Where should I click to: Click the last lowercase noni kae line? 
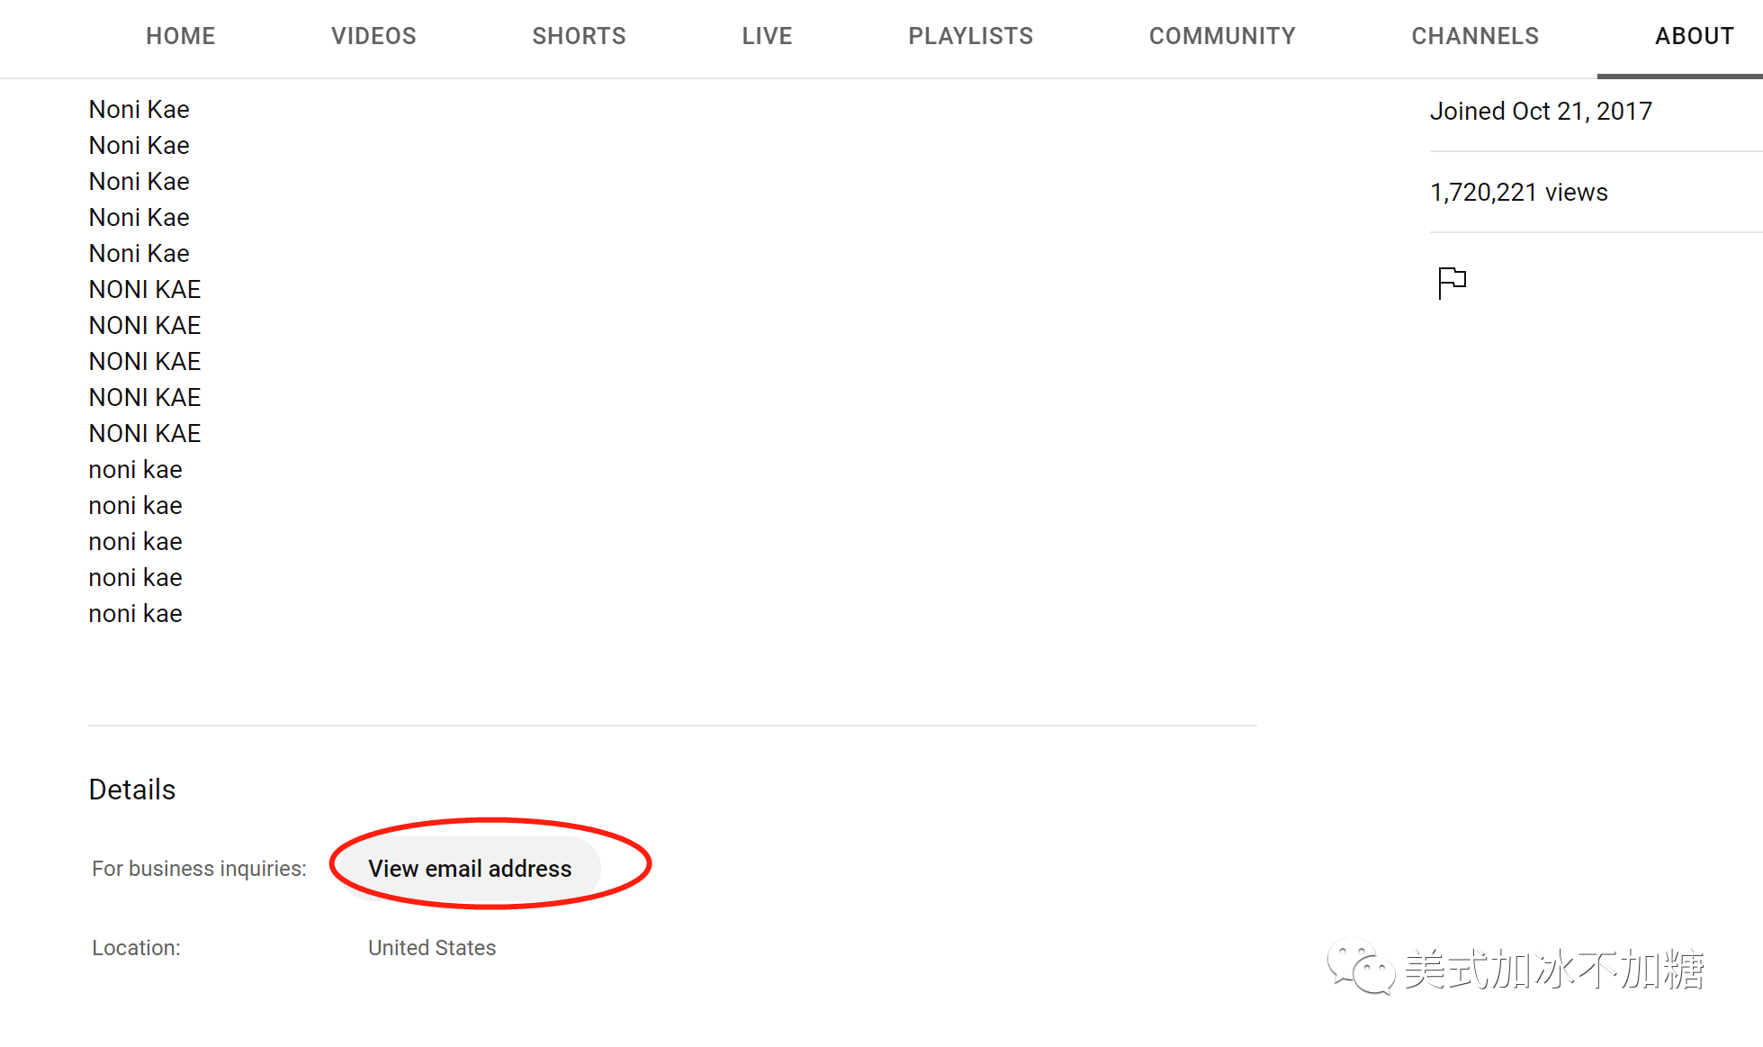135,613
